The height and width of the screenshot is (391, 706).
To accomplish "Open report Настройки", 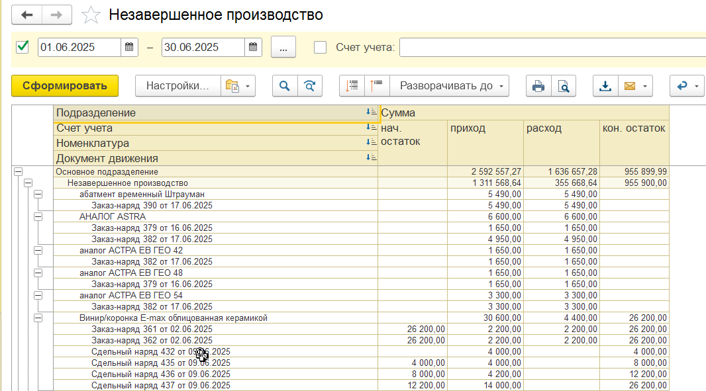I will (x=178, y=85).
